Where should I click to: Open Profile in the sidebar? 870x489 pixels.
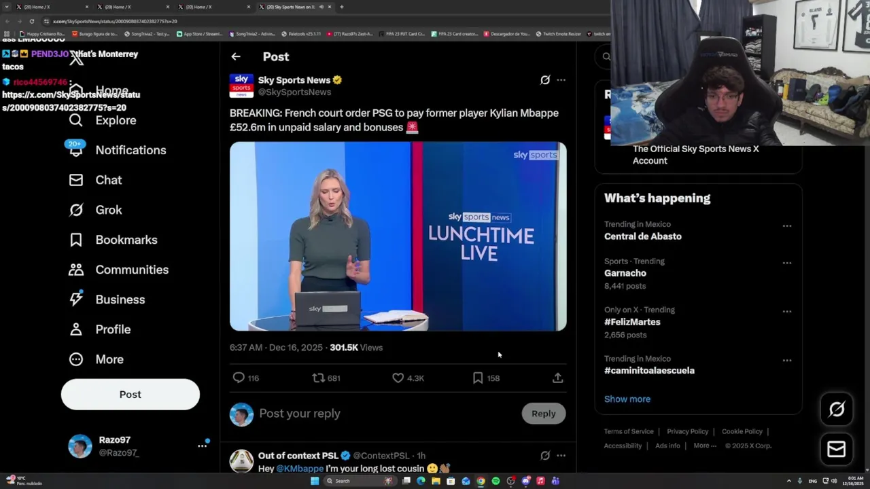pyautogui.click(x=99, y=329)
